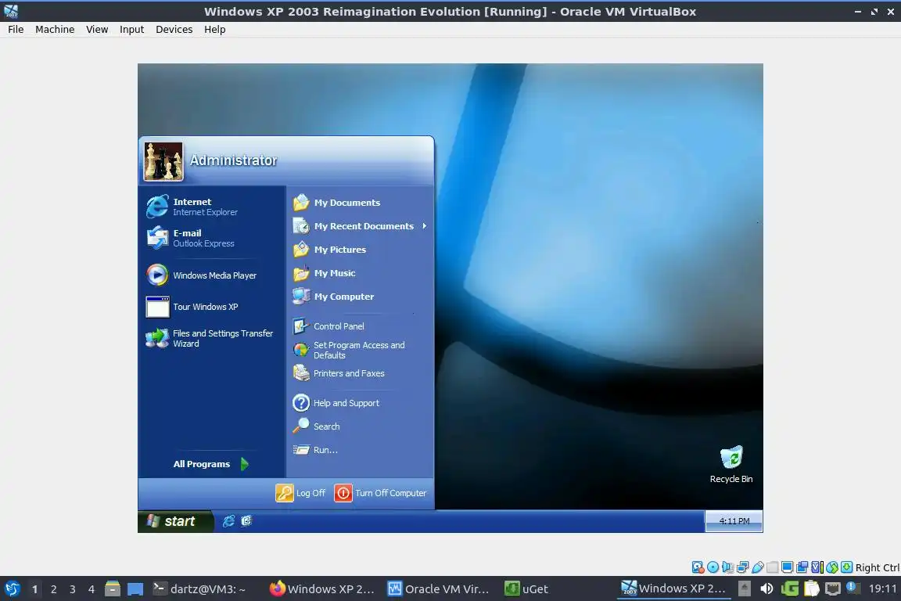Click VirtualBox audio indicator icon
The image size is (901, 601).
727,567
